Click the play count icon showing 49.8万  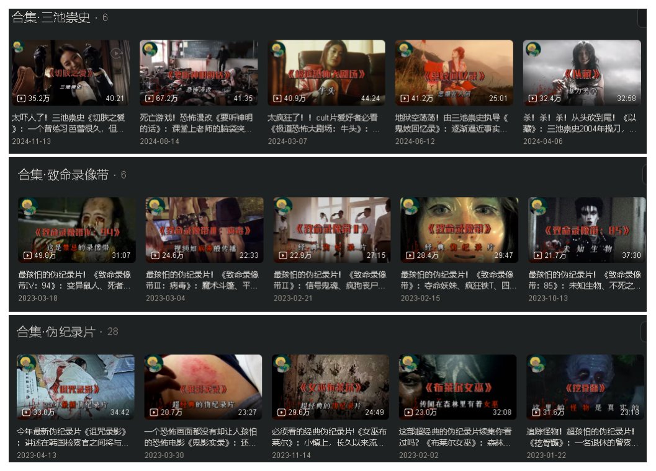pos(27,255)
